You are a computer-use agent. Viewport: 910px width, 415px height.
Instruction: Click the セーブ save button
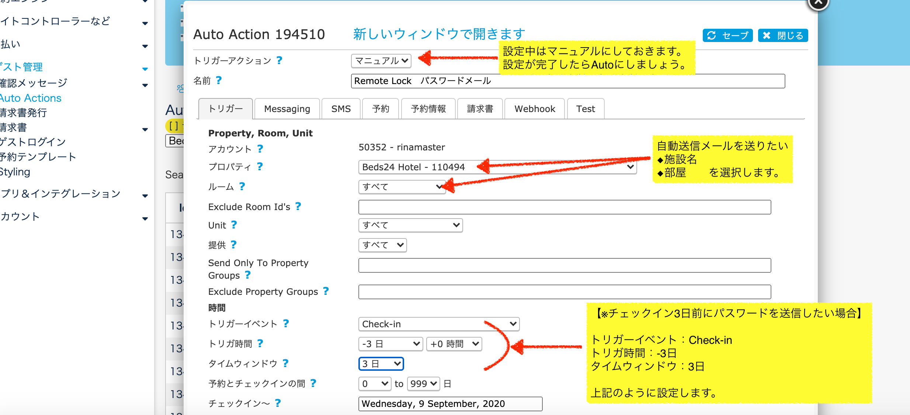[727, 35]
